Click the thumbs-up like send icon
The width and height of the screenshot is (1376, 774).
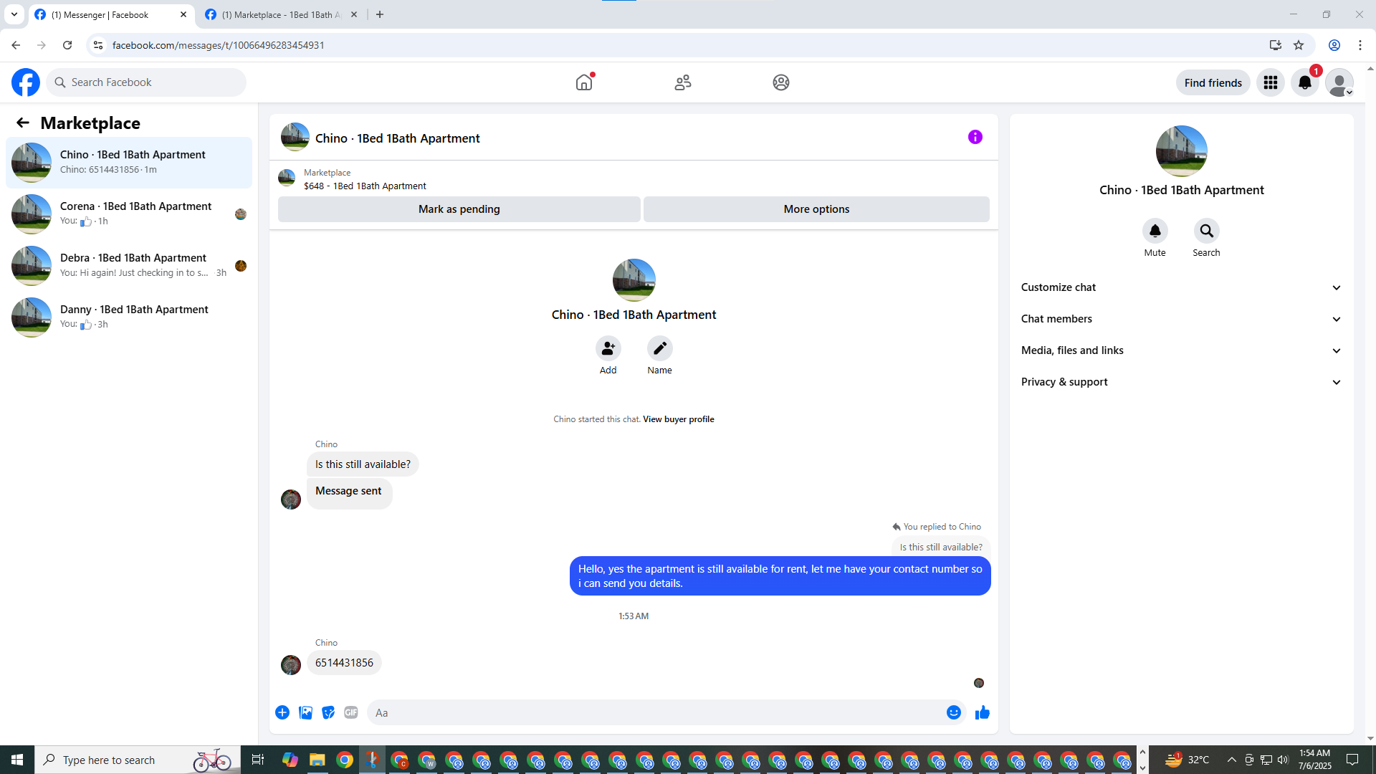982,712
